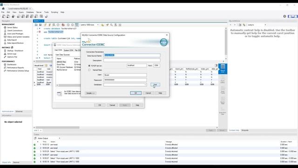Viewport: 298px width, 168px height.
Task: Click the Test button in Connector/ODBC dialog
Action: coord(155,84)
